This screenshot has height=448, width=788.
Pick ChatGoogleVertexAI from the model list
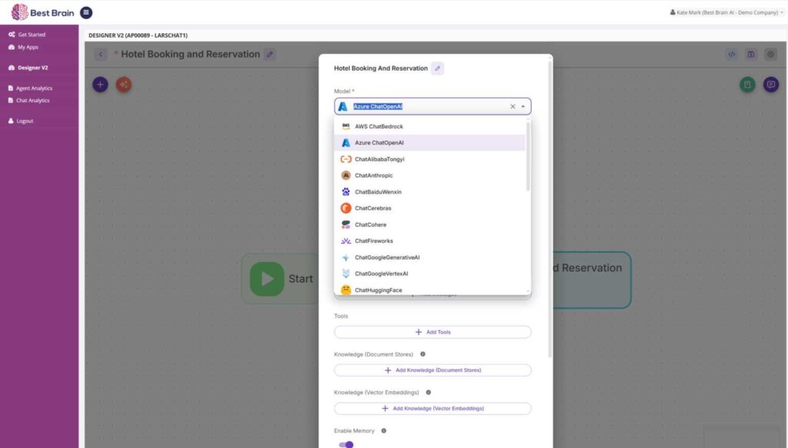pyautogui.click(x=429, y=274)
